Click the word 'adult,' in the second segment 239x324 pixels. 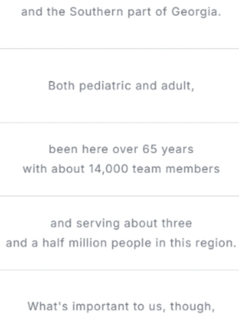(177, 86)
